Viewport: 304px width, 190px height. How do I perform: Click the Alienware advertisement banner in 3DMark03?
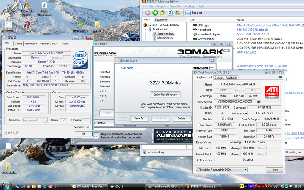tap(173, 136)
